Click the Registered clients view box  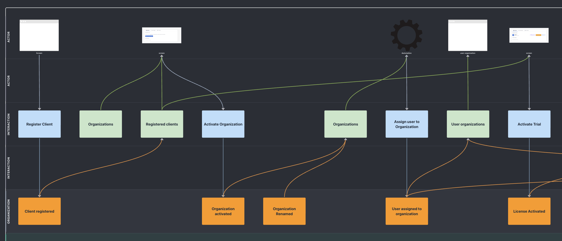(162, 124)
